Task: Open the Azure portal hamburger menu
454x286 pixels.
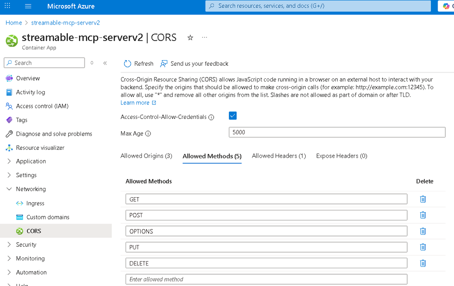Action: coord(28,6)
